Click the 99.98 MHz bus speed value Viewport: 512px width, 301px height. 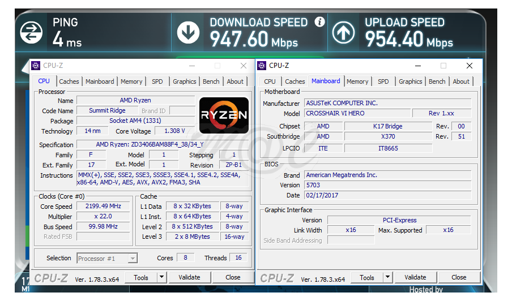(103, 226)
